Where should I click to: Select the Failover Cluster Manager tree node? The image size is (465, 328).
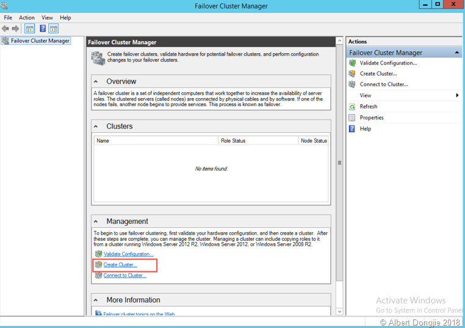click(x=36, y=41)
